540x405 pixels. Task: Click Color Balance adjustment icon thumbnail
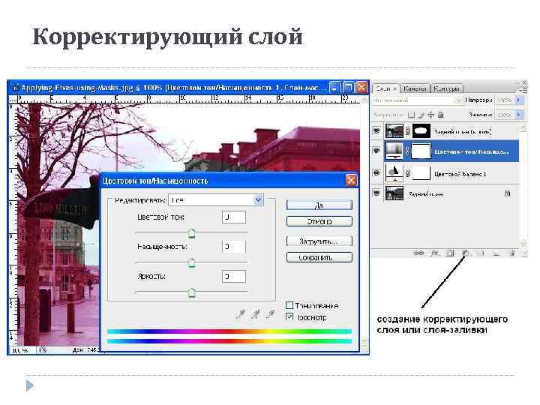click(394, 173)
